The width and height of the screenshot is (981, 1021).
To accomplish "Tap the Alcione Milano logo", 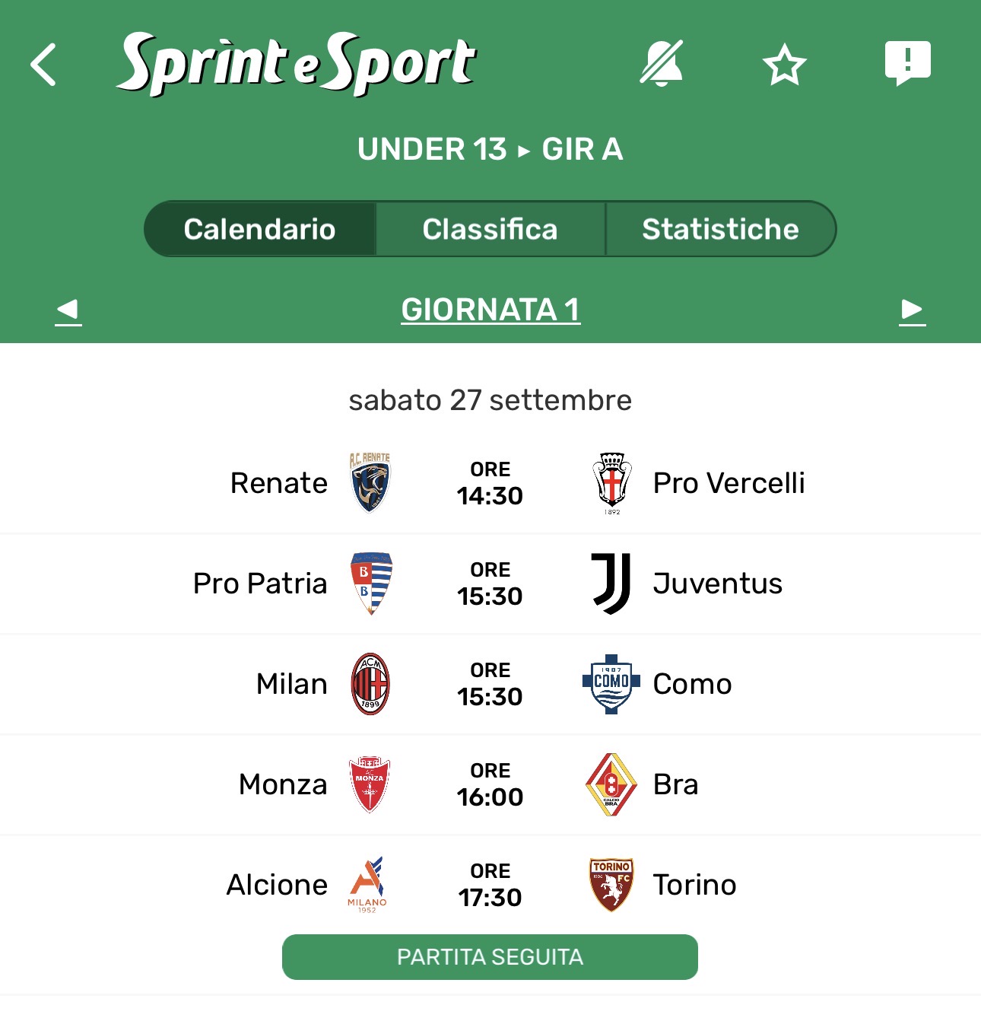I will click(x=368, y=885).
